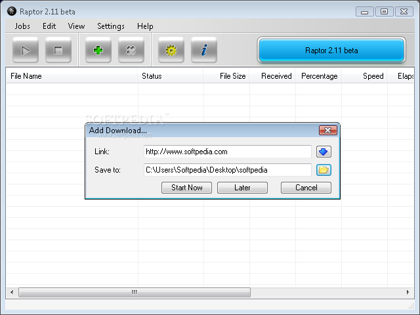This screenshot has width=420, height=315.
Task: Click the blue arrow icon beside Link field
Action: (x=324, y=152)
